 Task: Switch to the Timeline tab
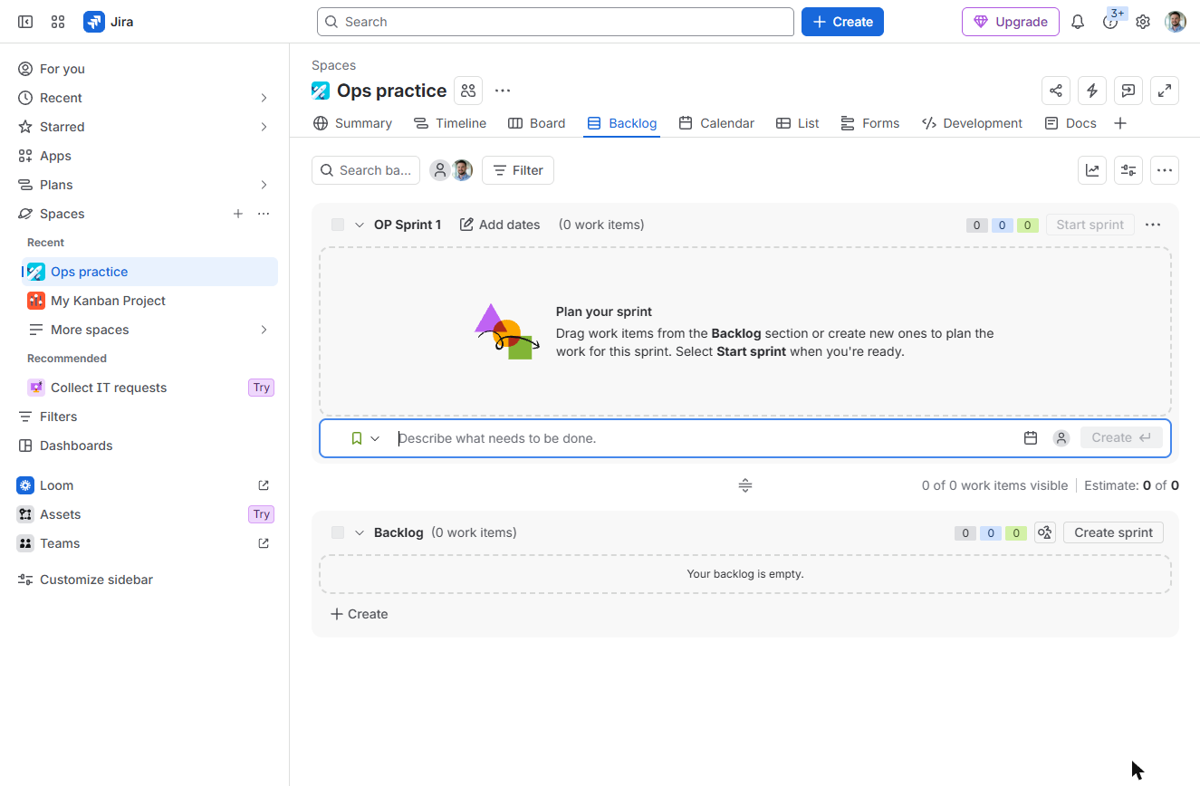450,123
